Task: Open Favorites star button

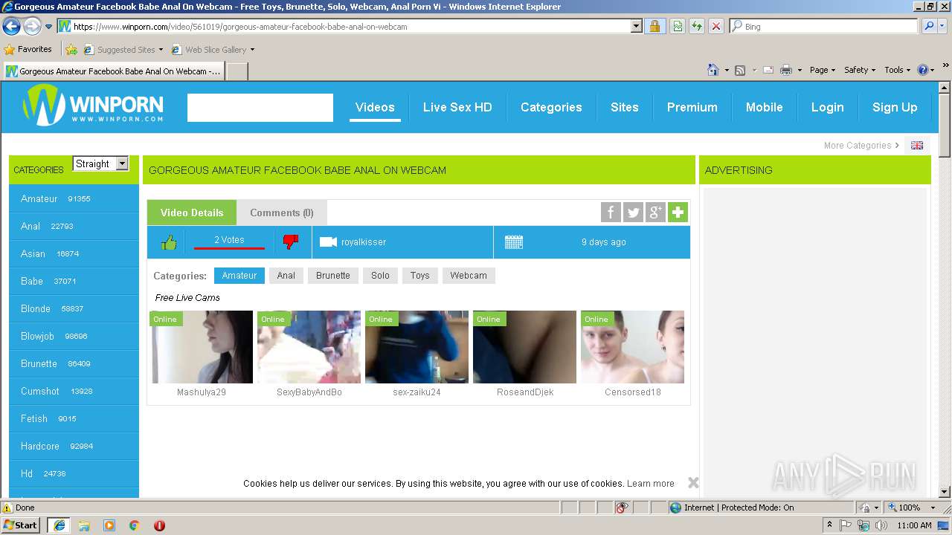Action: tap(28, 50)
